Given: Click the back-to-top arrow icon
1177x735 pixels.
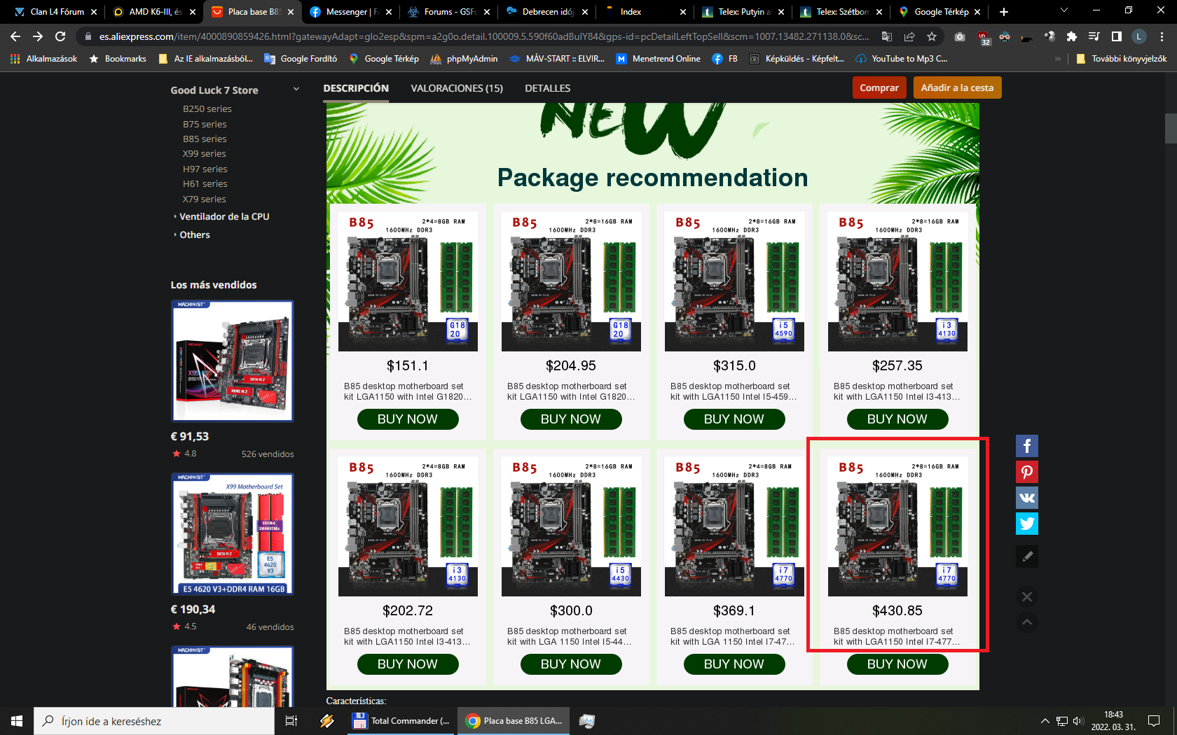Looking at the screenshot, I should coord(1026,622).
